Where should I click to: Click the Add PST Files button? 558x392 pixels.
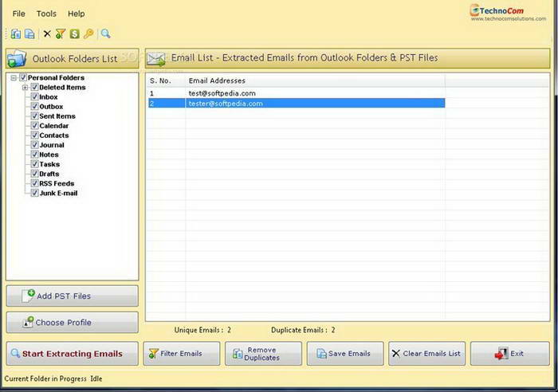coord(73,296)
